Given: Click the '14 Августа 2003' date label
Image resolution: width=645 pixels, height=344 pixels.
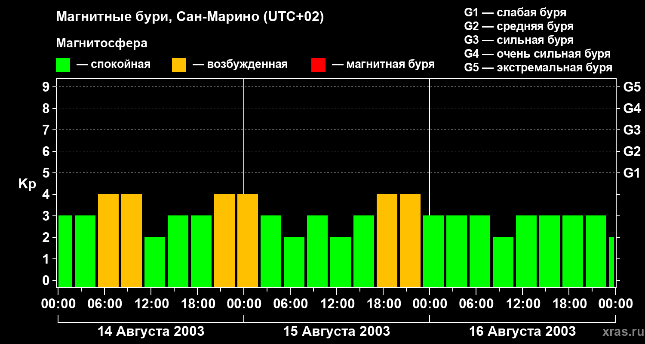Looking at the screenshot, I should click(151, 331).
